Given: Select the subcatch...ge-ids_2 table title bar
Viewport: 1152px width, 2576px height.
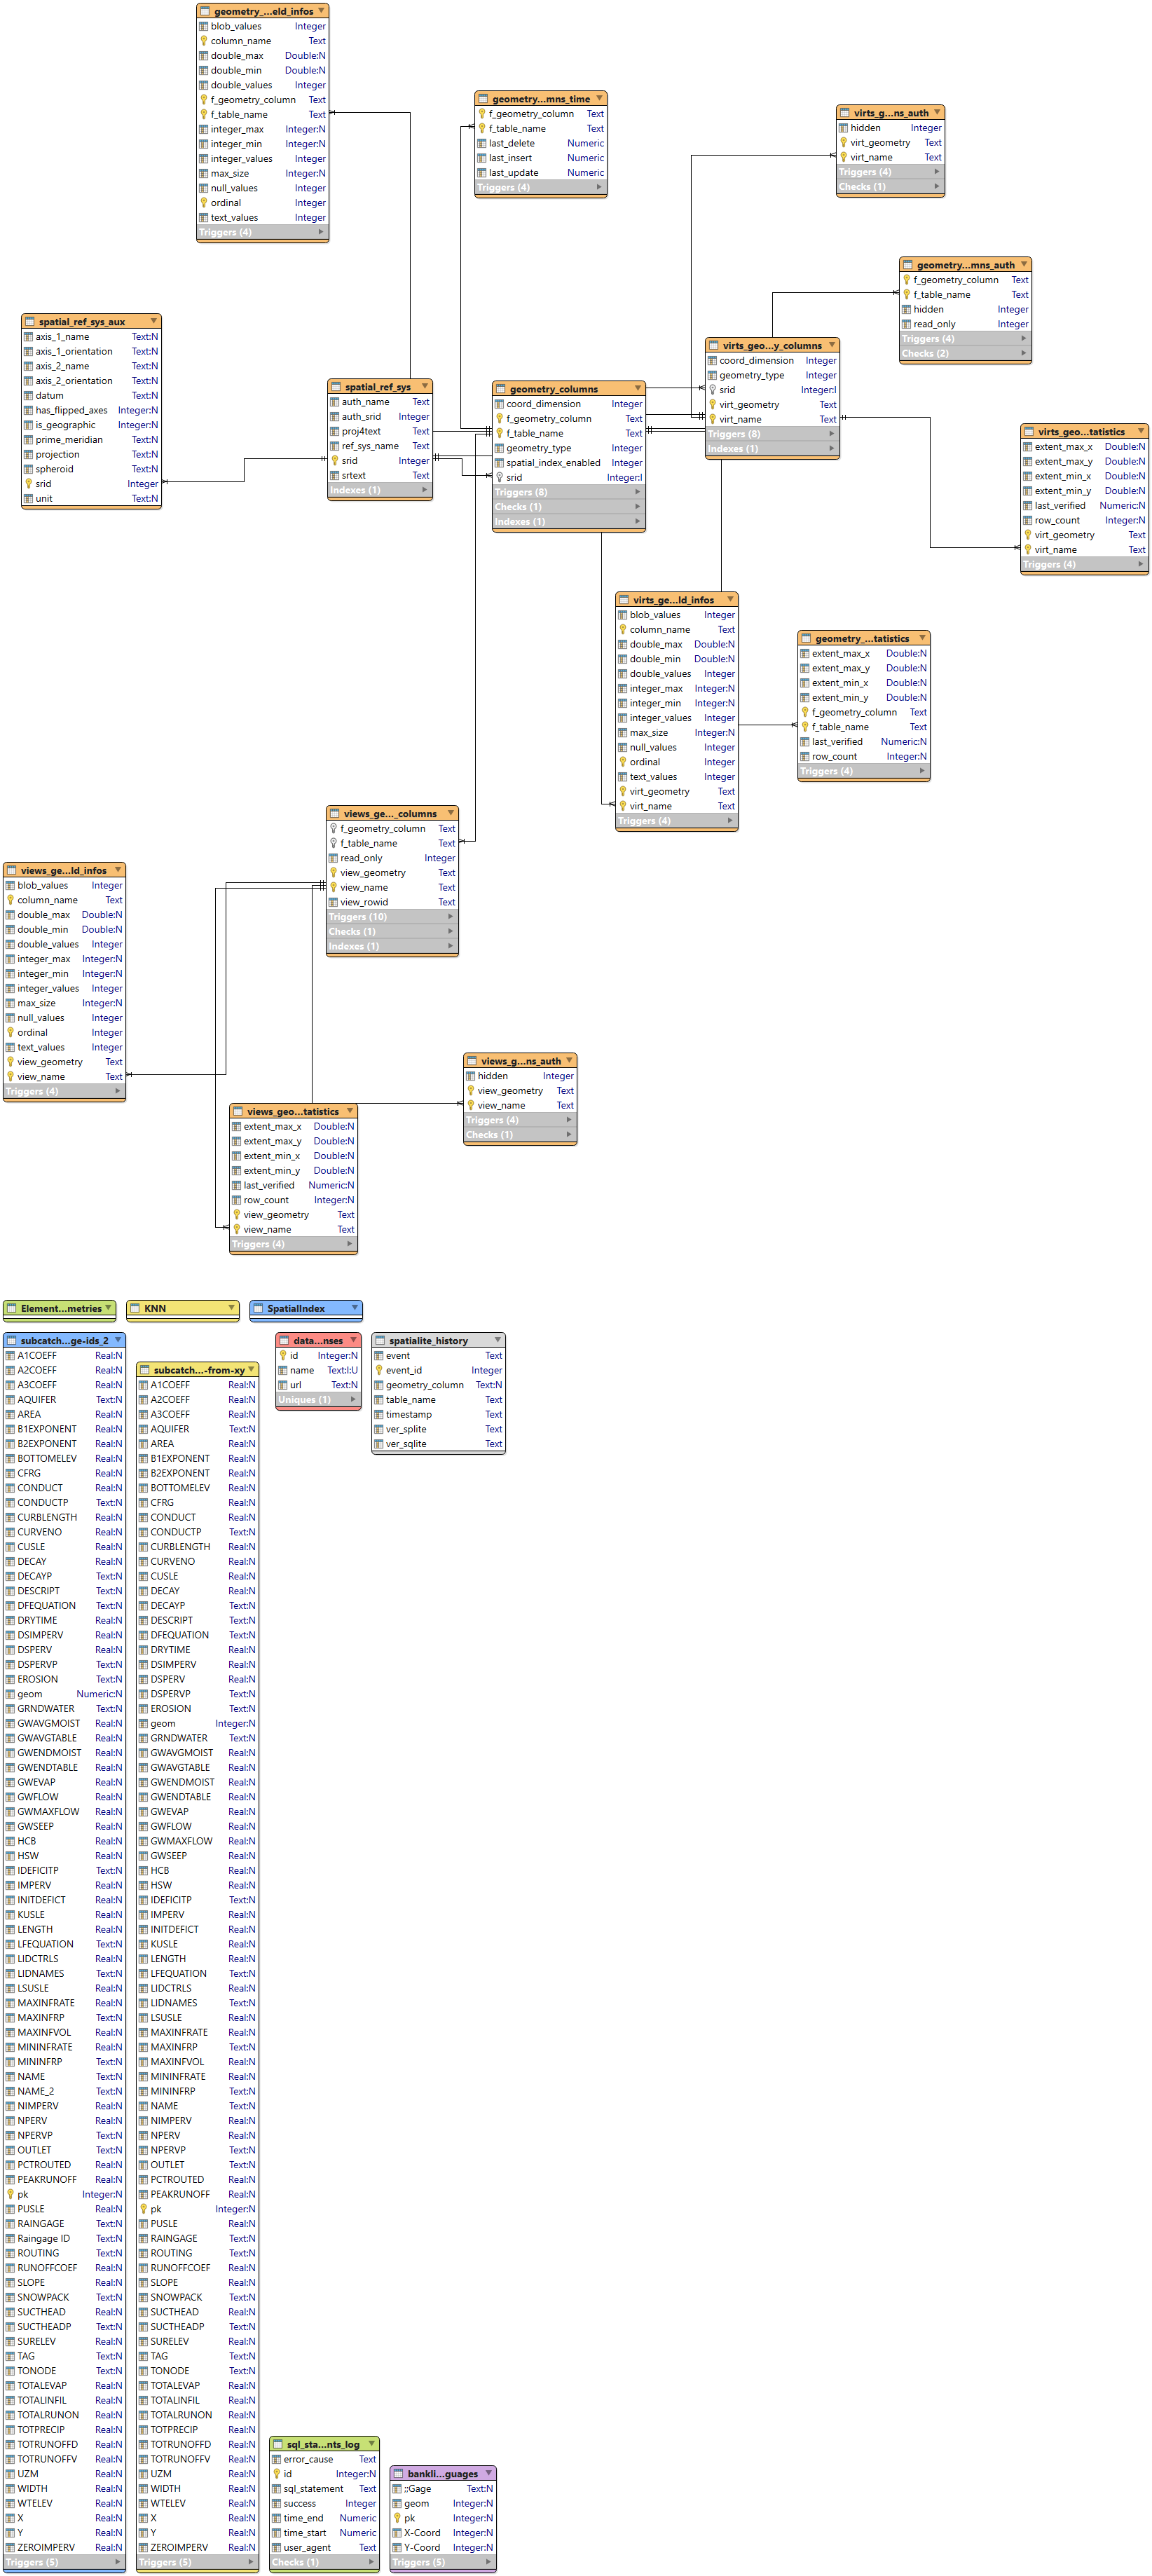Looking at the screenshot, I should pos(64,1340).
